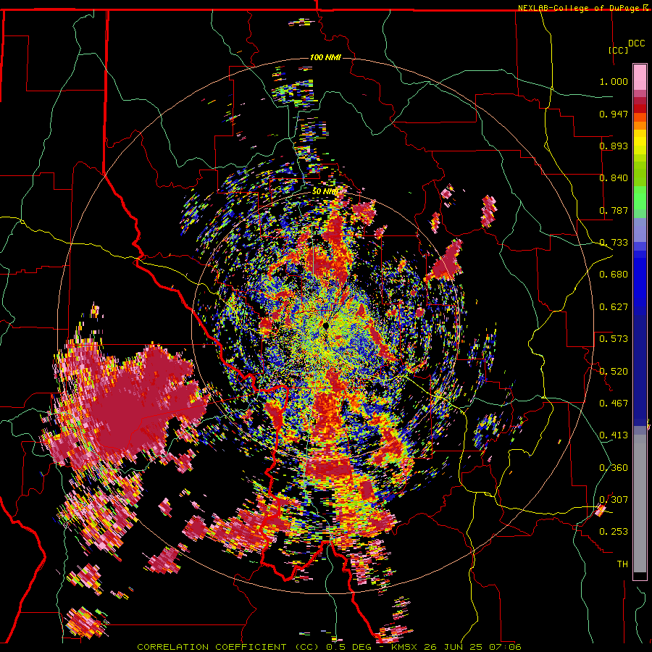The image size is (652, 652).
Task: Select the 0.840 scale value
Action: tap(614, 178)
